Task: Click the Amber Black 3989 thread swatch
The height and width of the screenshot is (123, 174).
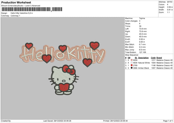Action: coord(132,68)
